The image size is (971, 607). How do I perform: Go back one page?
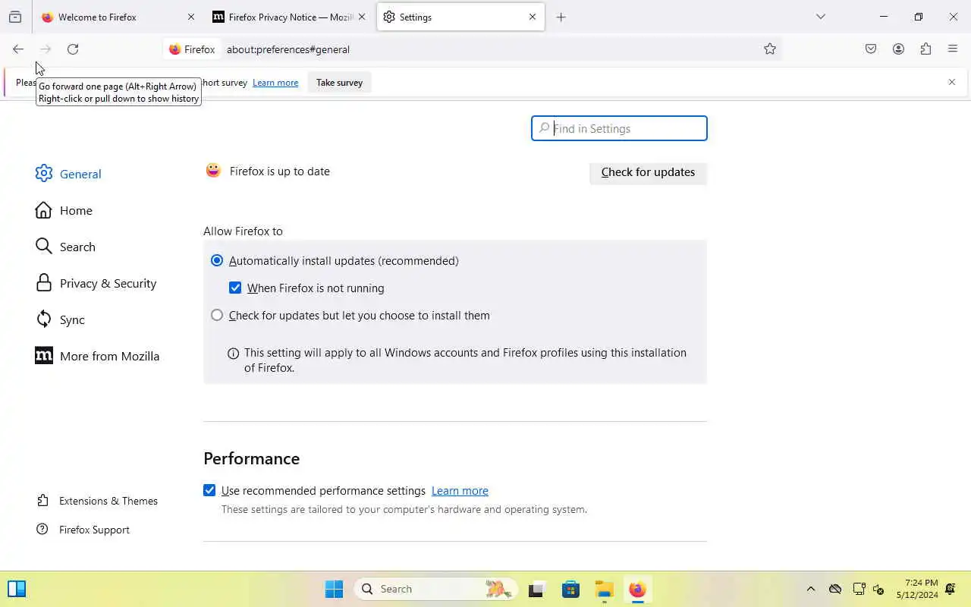(x=18, y=49)
